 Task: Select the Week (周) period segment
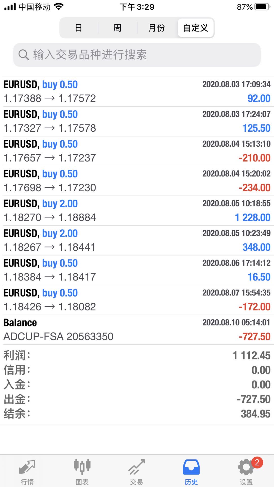[x=117, y=28]
